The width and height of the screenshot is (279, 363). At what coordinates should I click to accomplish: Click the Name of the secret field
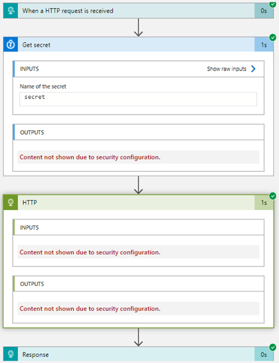[x=138, y=99]
